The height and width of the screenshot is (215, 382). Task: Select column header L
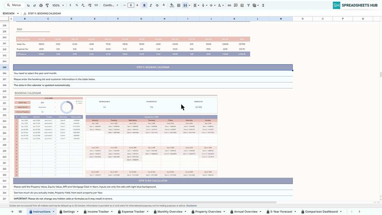[x=258, y=19]
